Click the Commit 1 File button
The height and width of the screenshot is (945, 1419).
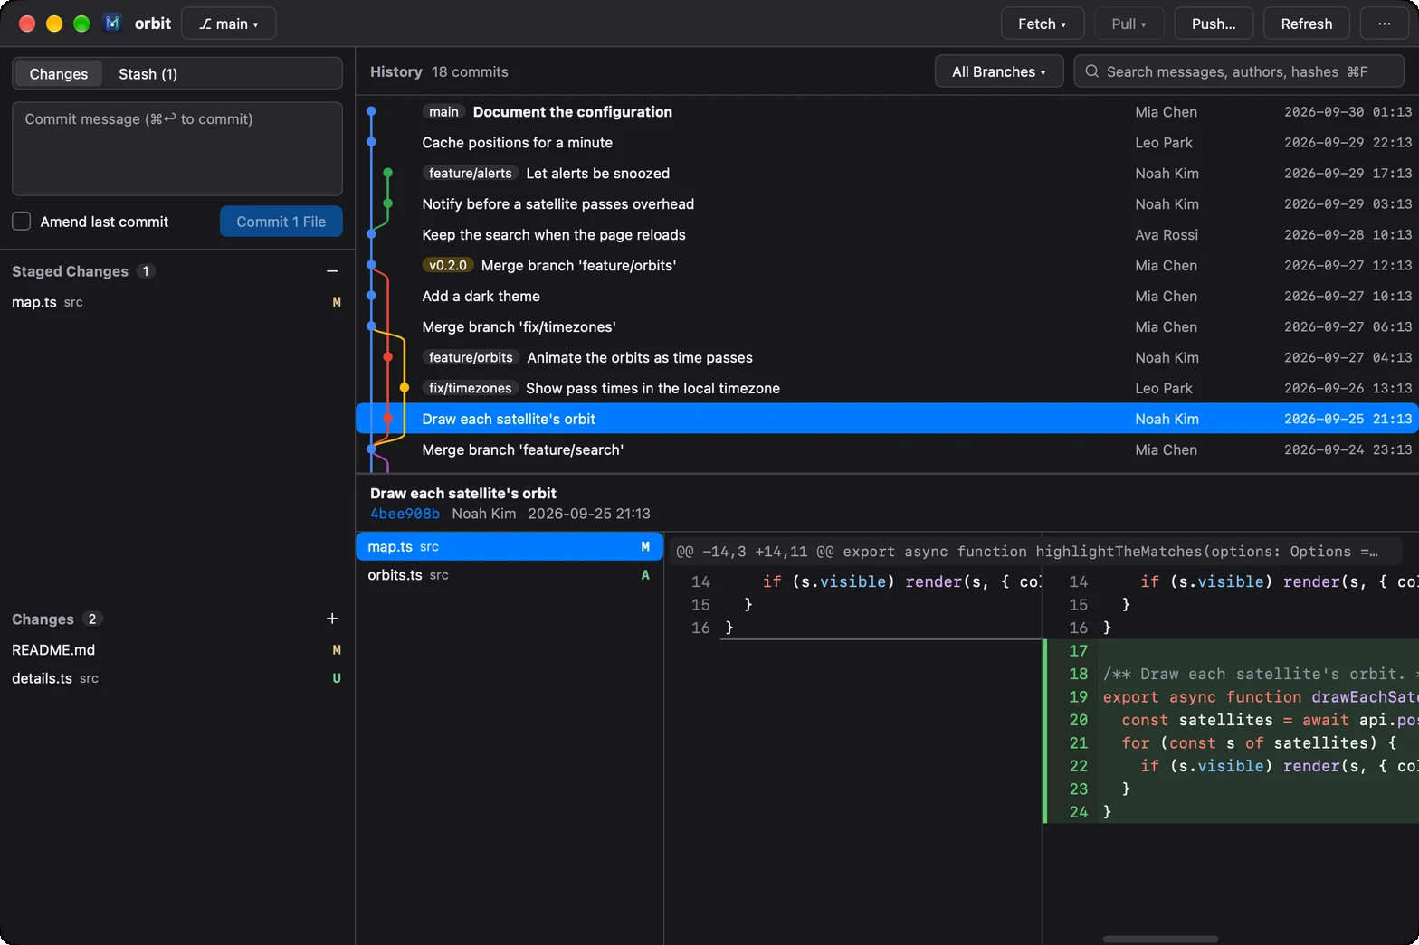tap(281, 222)
